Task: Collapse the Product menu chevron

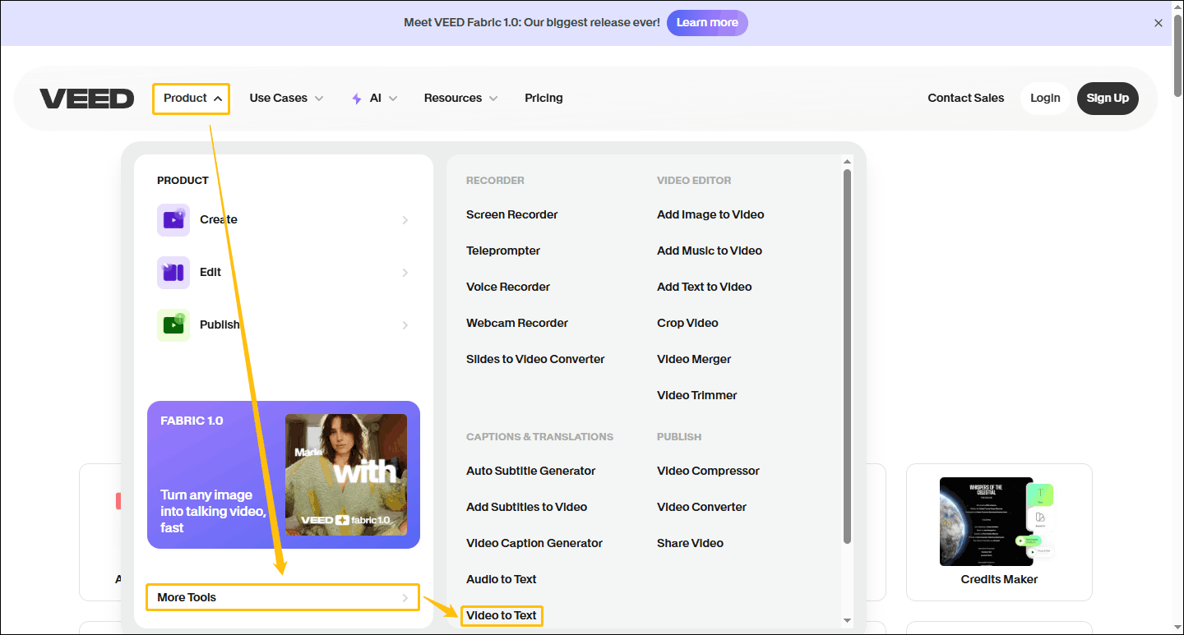Action: 218,99
